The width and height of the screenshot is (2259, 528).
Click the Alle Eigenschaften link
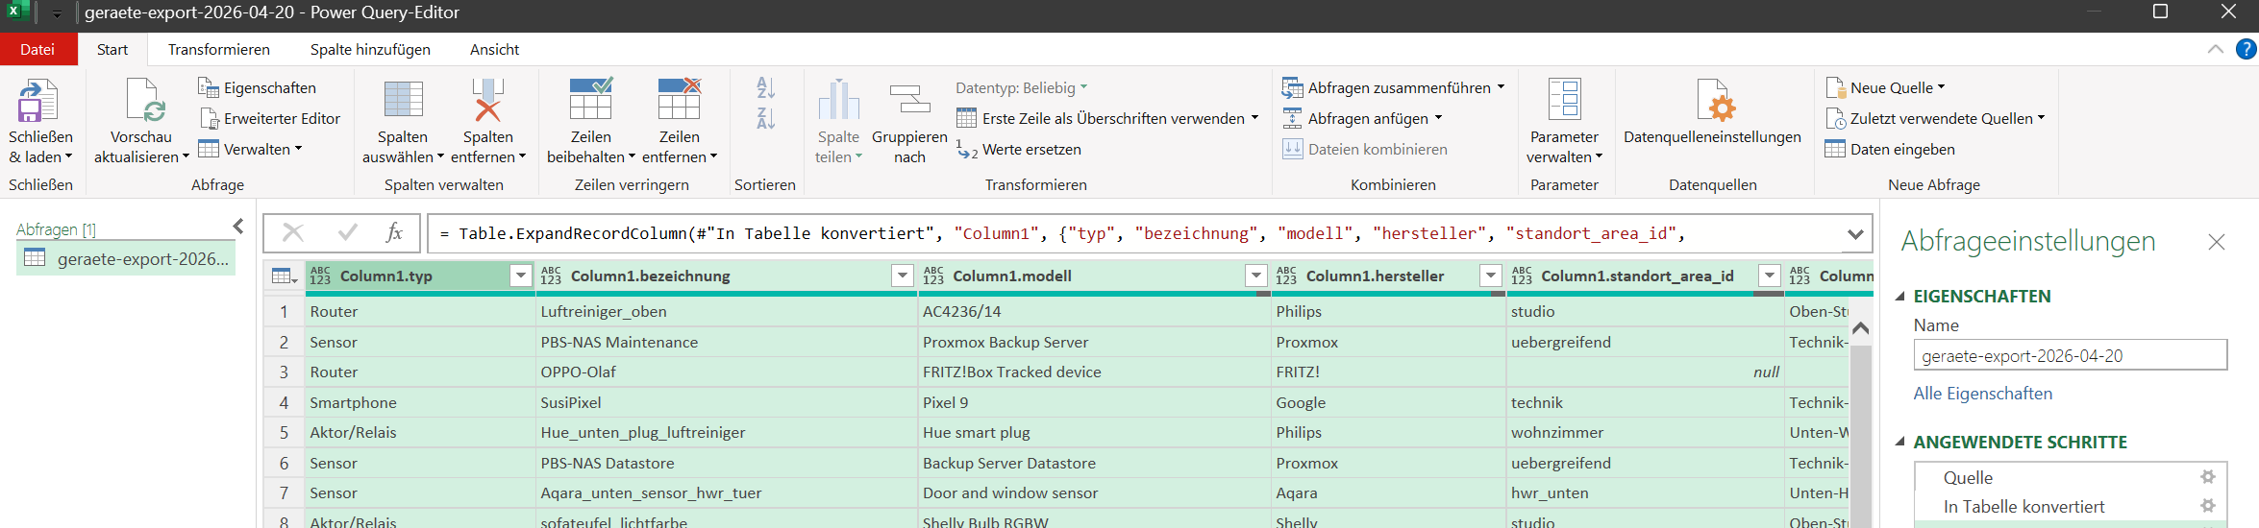(1982, 393)
